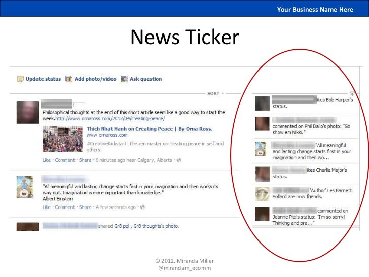The height and width of the screenshot is (277, 369).
Task: Click avatar next to Charlie Major ticker story
Action: [263, 175]
